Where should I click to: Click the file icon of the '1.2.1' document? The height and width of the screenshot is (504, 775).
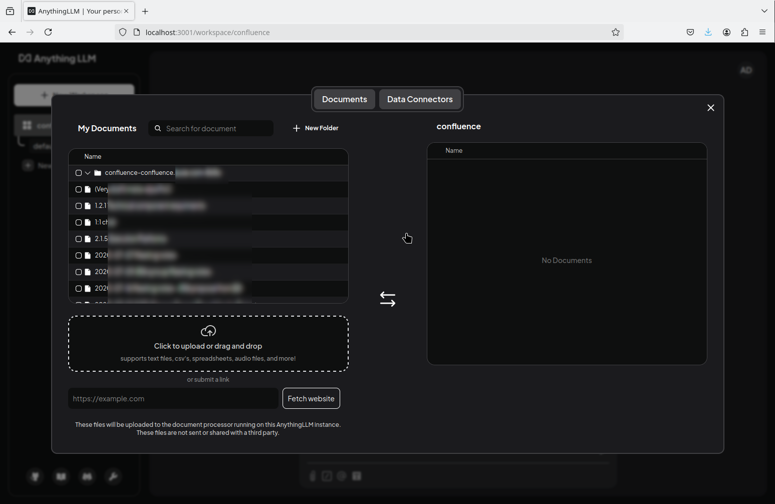[x=88, y=206]
